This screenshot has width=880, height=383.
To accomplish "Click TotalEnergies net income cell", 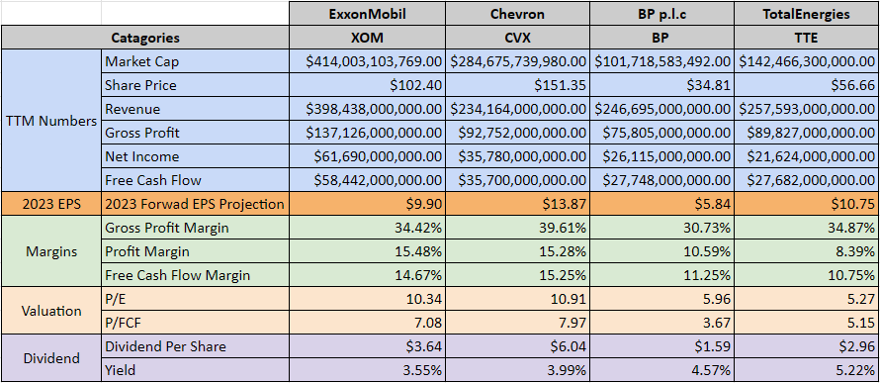I will click(807, 156).
